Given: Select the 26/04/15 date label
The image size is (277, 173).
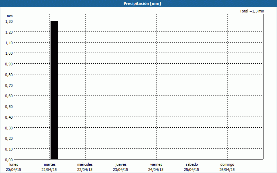Looking at the screenshot, I should pyautogui.click(x=227, y=170).
